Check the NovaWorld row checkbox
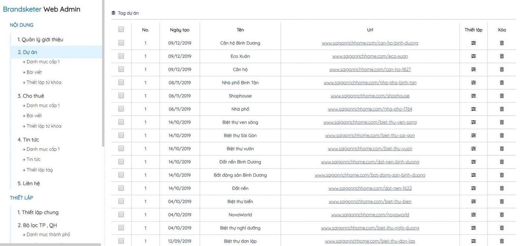This screenshot has height=246, width=522. [x=121, y=214]
